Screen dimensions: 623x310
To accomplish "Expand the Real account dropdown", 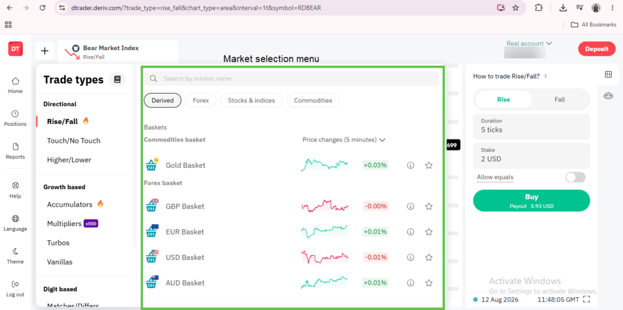I will pyautogui.click(x=529, y=44).
